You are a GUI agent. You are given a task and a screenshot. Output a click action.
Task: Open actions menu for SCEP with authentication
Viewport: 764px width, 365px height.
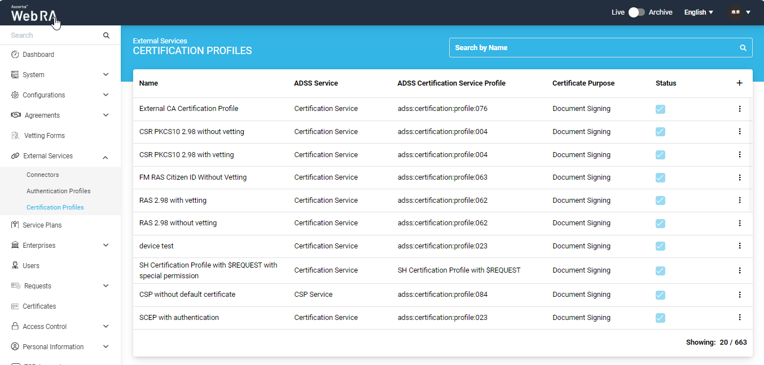[739, 318]
